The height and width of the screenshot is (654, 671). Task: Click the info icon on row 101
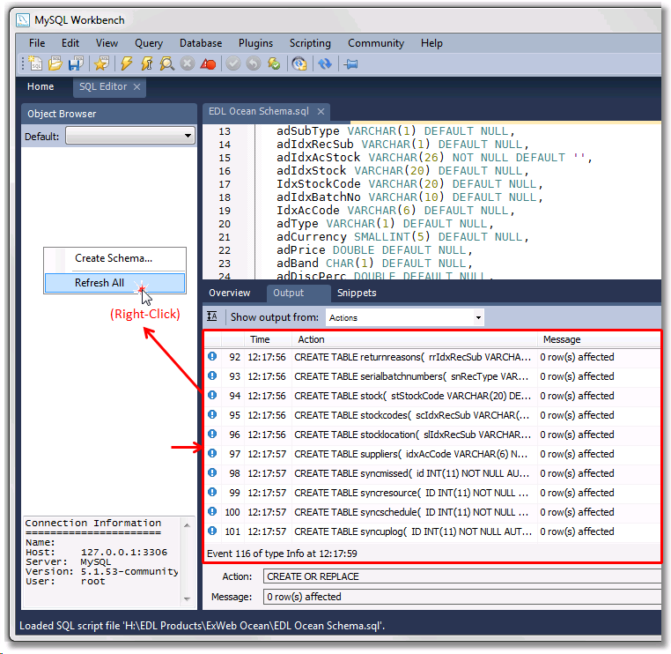click(x=212, y=531)
